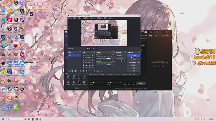Toggle Studio Mode in Controls panel
The width and height of the screenshot is (216, 121).
(134, 65)
